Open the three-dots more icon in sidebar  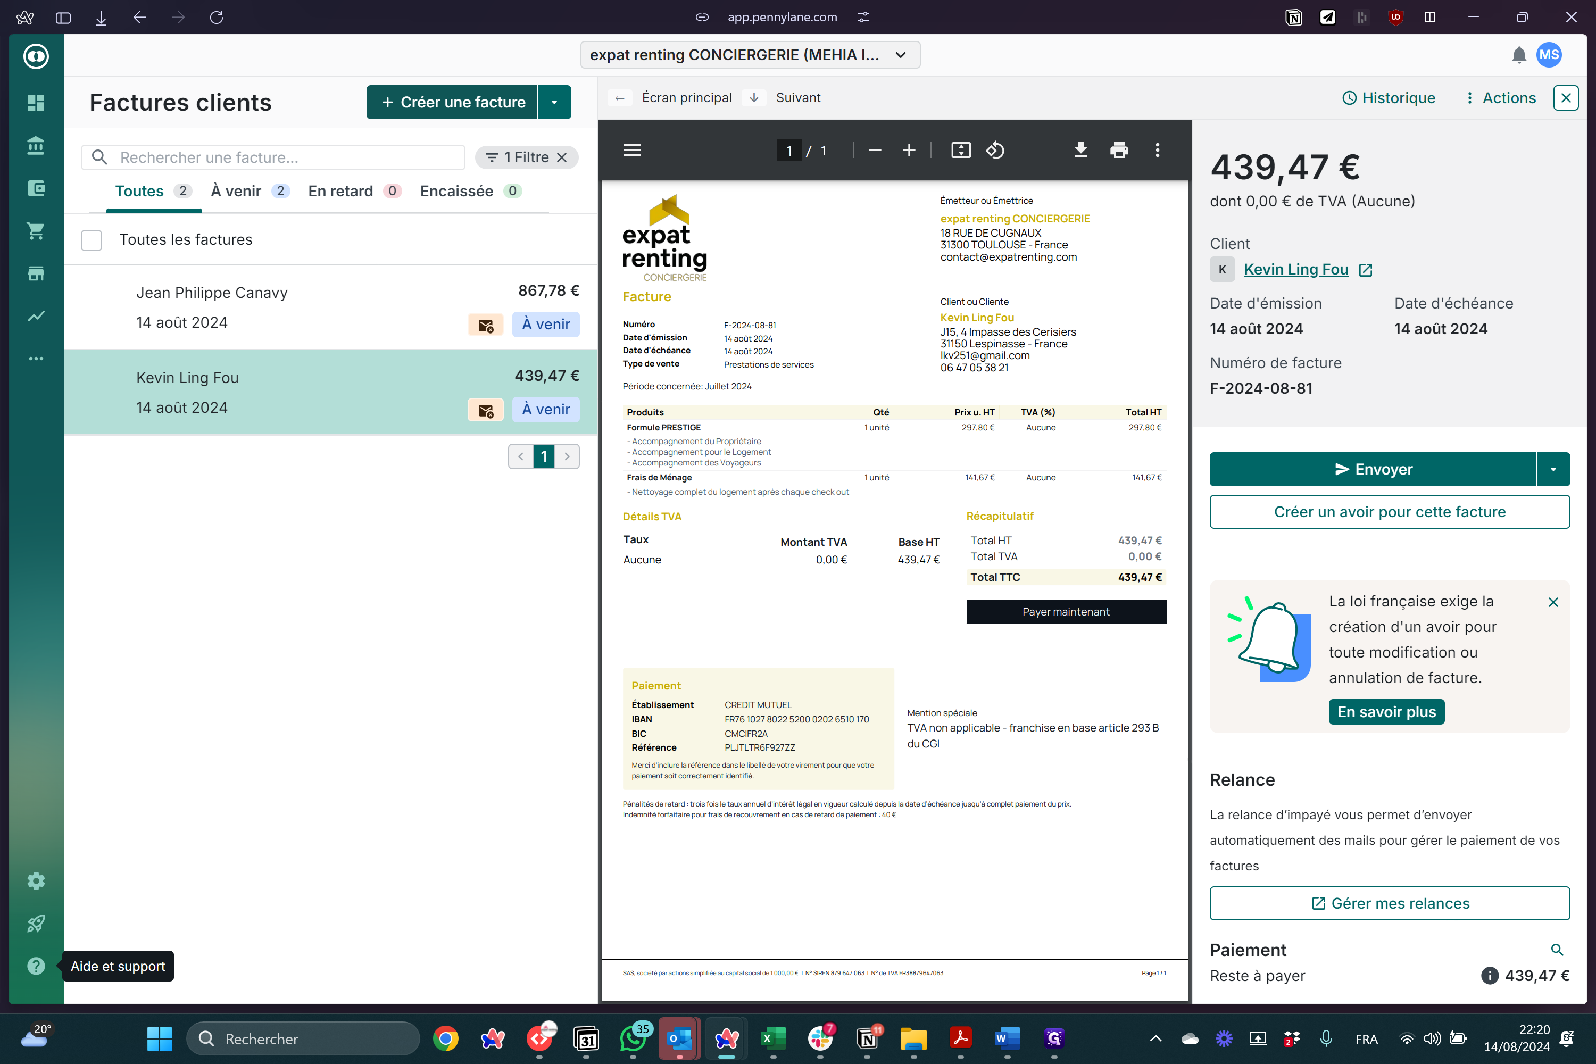[36, 358]
